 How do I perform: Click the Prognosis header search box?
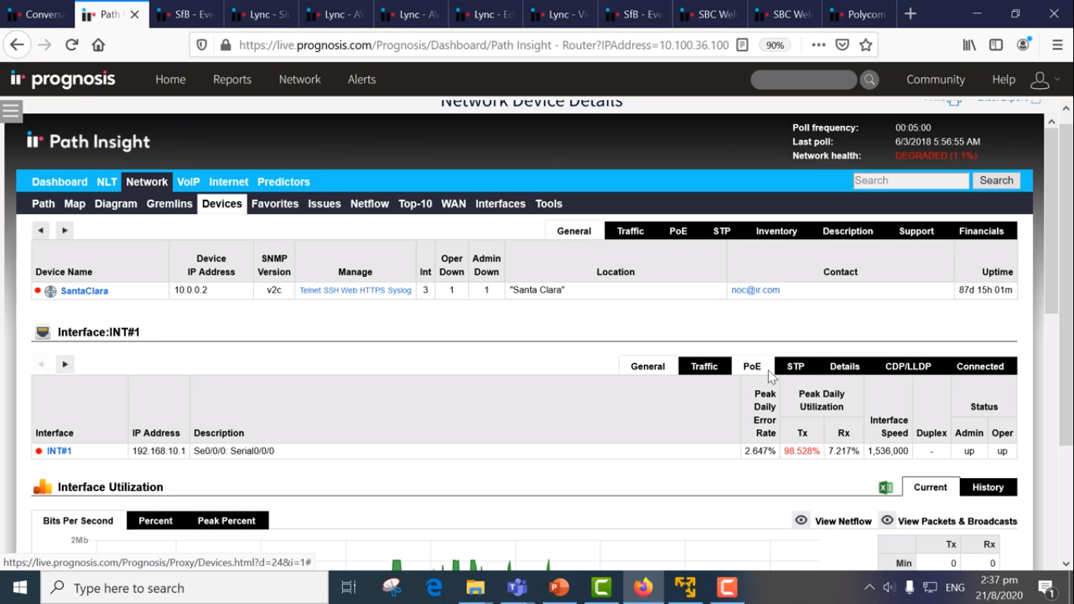pos(804,79)
